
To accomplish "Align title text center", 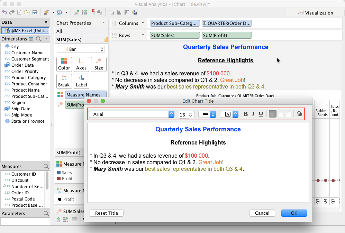I will (280, 114).
